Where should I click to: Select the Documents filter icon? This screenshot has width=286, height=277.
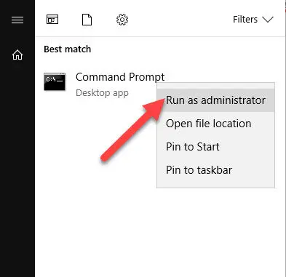coord(87,20)
